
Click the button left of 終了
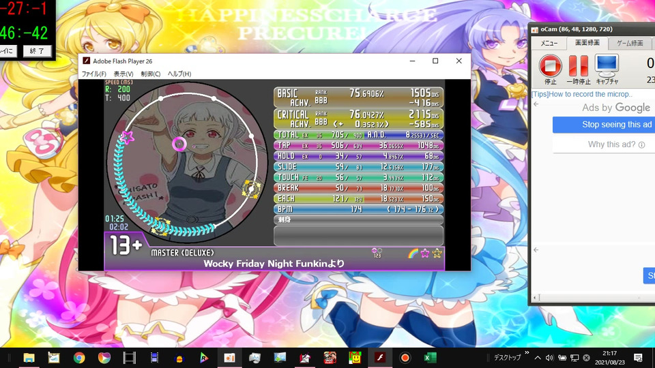[8, 51]
